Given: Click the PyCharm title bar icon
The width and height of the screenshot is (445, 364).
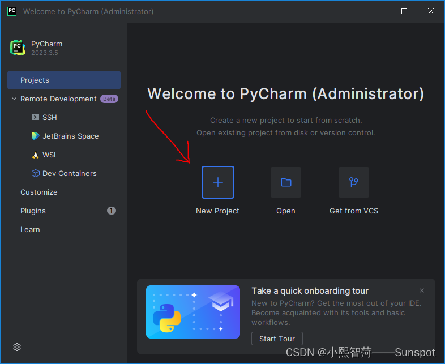Looking at the screenshot, I should pyautogui.click(x=12, y=11).
